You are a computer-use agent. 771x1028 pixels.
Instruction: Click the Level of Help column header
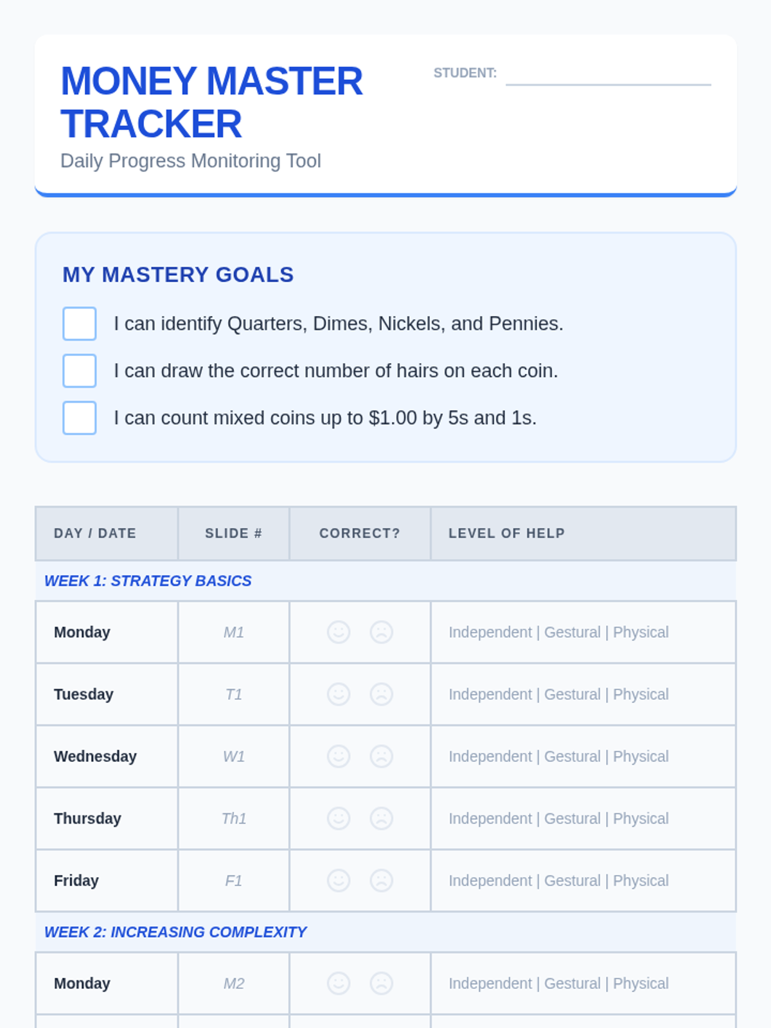[506, 533]
